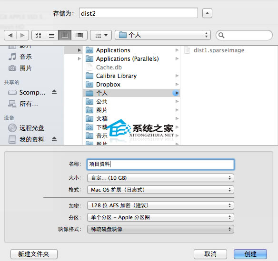Click the 新建文件夹 button
Viewport: 278px width, 261px height.
[34, 254]
